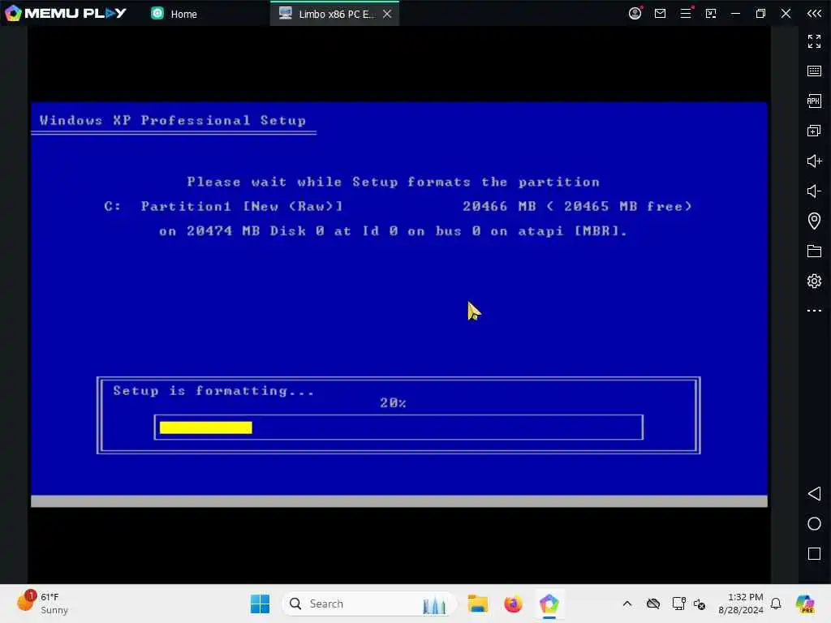The width and height of the screenshot is (831, 623).
Task: Click the network display tray icon
Action: 678,604
